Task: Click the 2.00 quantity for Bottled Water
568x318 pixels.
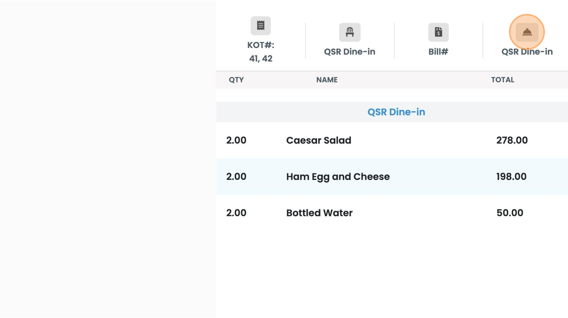Action: point(236,213)
